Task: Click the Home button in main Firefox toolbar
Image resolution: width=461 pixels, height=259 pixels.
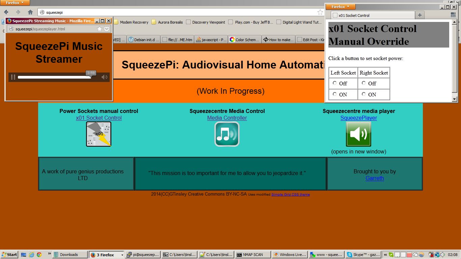Action: pyautogui.click(x=30, y=12)
